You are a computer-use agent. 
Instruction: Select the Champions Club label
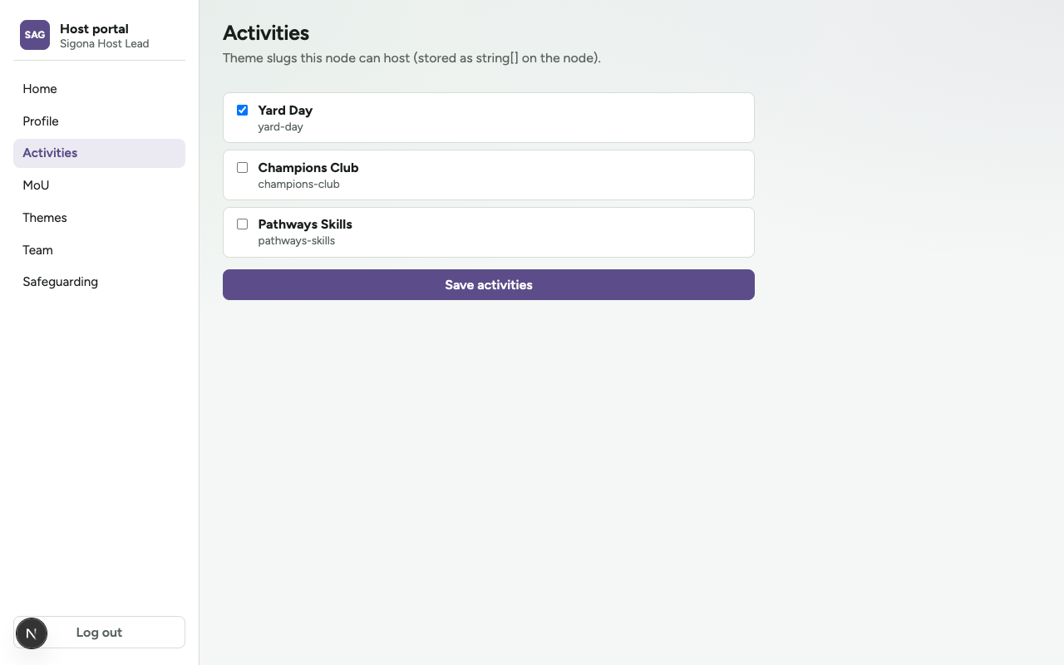tap(308, 167)
